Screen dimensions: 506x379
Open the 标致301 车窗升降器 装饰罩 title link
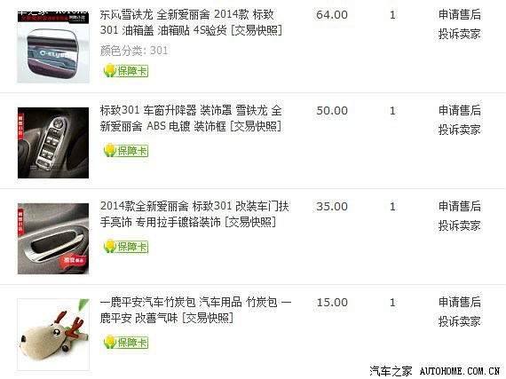tap(191, 118)
